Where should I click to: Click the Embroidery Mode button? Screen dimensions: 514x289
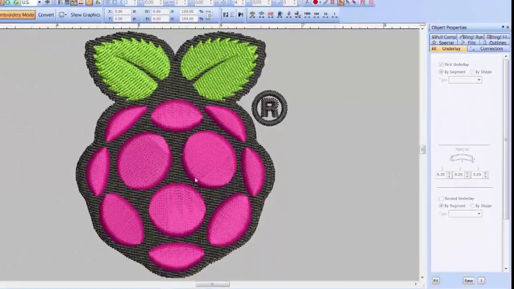point(17,15)
